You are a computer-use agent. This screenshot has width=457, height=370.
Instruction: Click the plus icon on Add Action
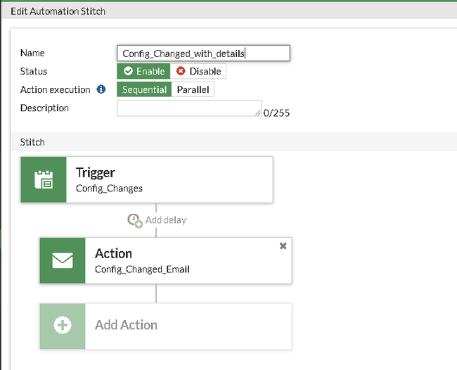(x=63, y=325)
